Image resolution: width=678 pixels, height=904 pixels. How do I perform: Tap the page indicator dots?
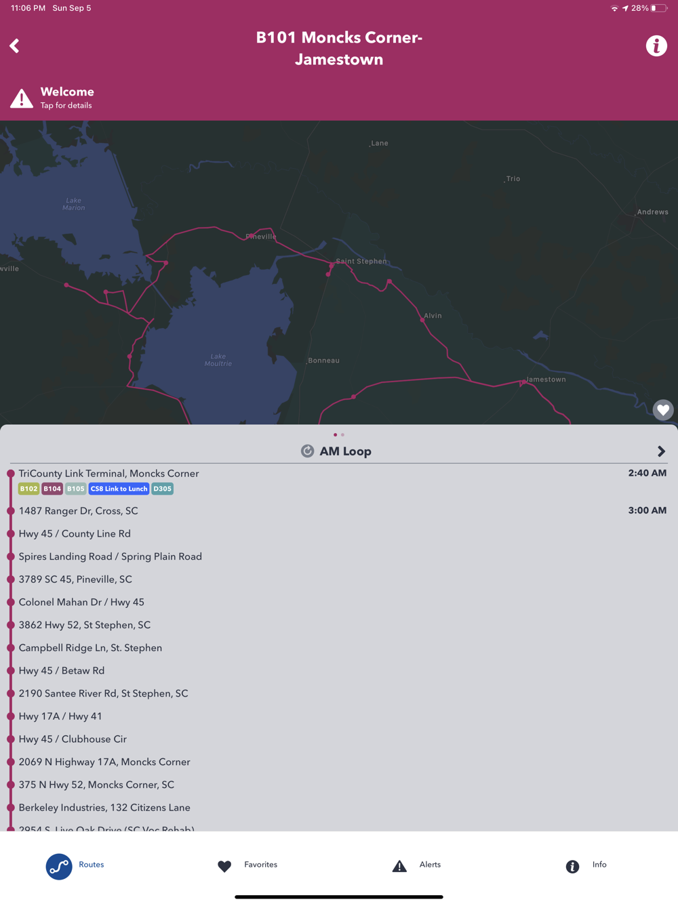[x=339, y=434]
